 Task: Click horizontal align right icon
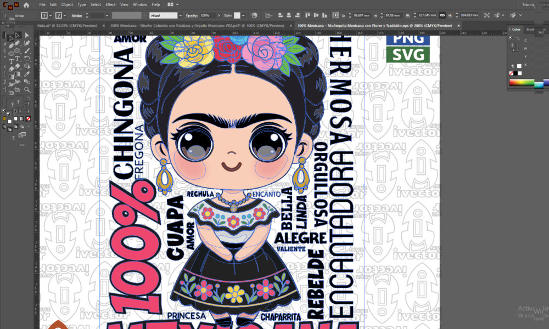298,15
